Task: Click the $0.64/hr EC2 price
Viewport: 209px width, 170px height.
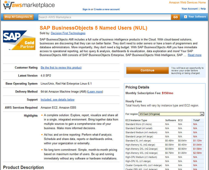Action: (x=182, y=141)
